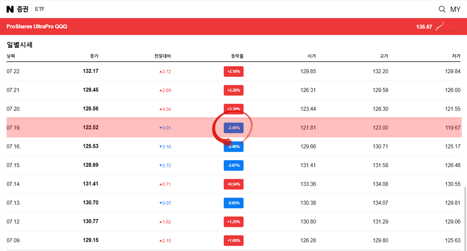This screenshot has width=467, height=251.
Task: Click the ▲2.72 change value
Action: 165,72
